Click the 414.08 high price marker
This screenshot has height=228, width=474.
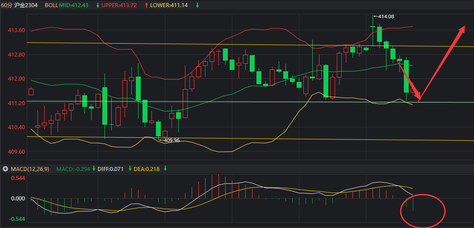386,16
